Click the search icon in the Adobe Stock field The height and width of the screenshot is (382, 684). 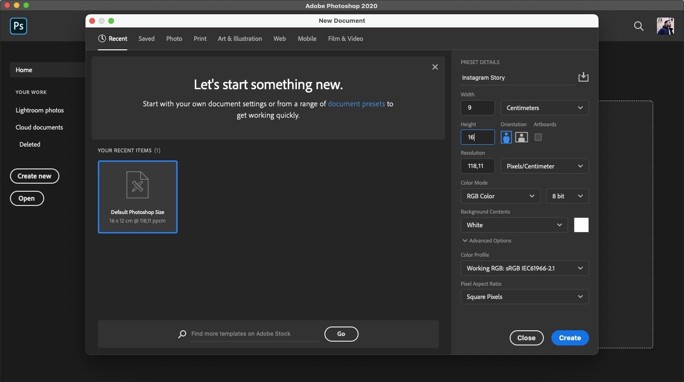coord(182,334)
